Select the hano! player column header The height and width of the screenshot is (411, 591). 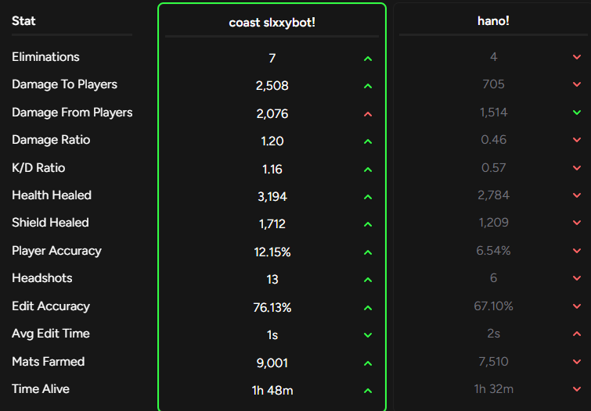[x=493, y=20]
